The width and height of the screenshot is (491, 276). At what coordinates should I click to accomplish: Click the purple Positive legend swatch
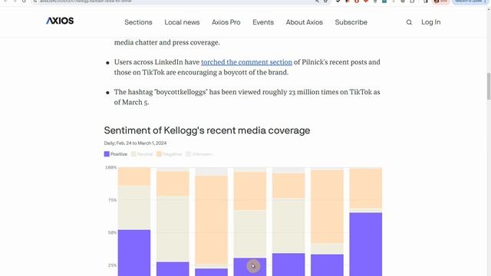coord(107,154)
